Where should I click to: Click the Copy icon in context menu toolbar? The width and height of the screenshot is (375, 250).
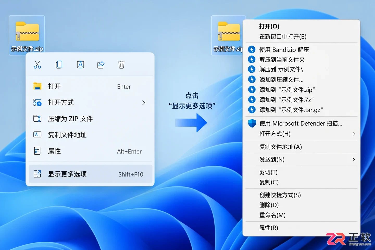pyautogui.click(x=59, y=65)
